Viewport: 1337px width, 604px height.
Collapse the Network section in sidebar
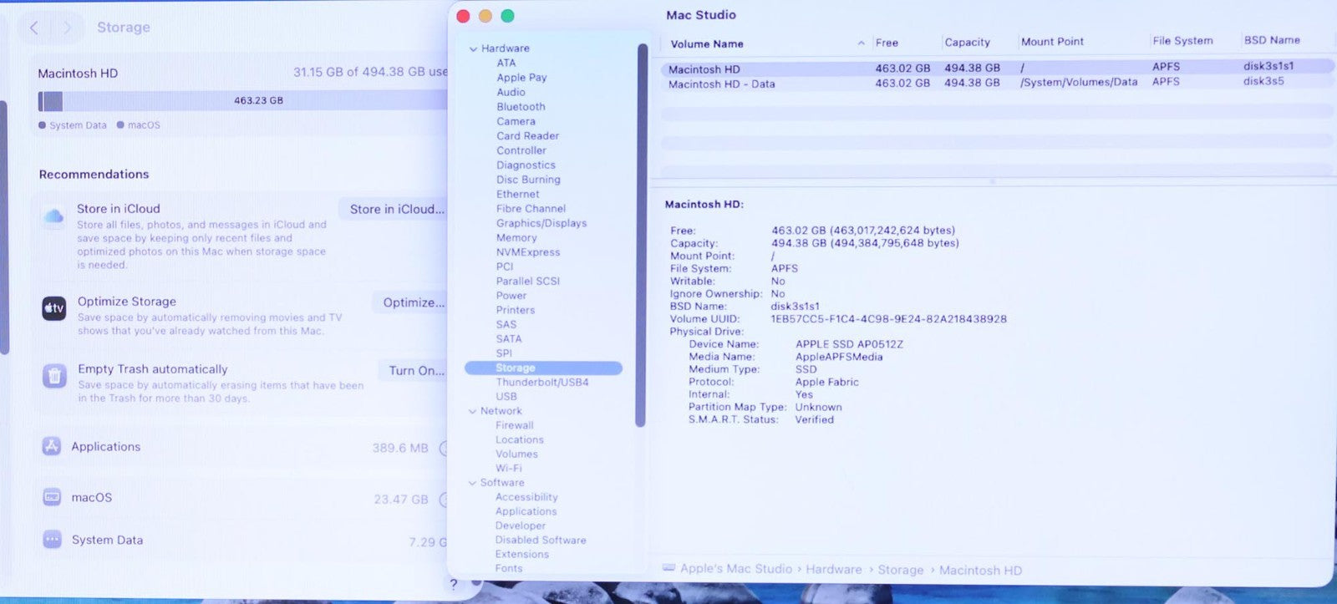473,411
